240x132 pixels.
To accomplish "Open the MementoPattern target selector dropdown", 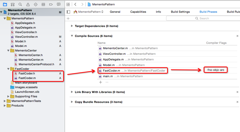I will (88, 12).
